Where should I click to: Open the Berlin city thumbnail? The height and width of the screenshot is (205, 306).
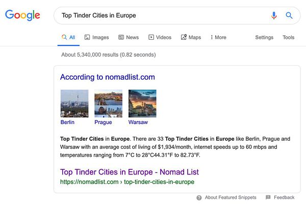74,104
